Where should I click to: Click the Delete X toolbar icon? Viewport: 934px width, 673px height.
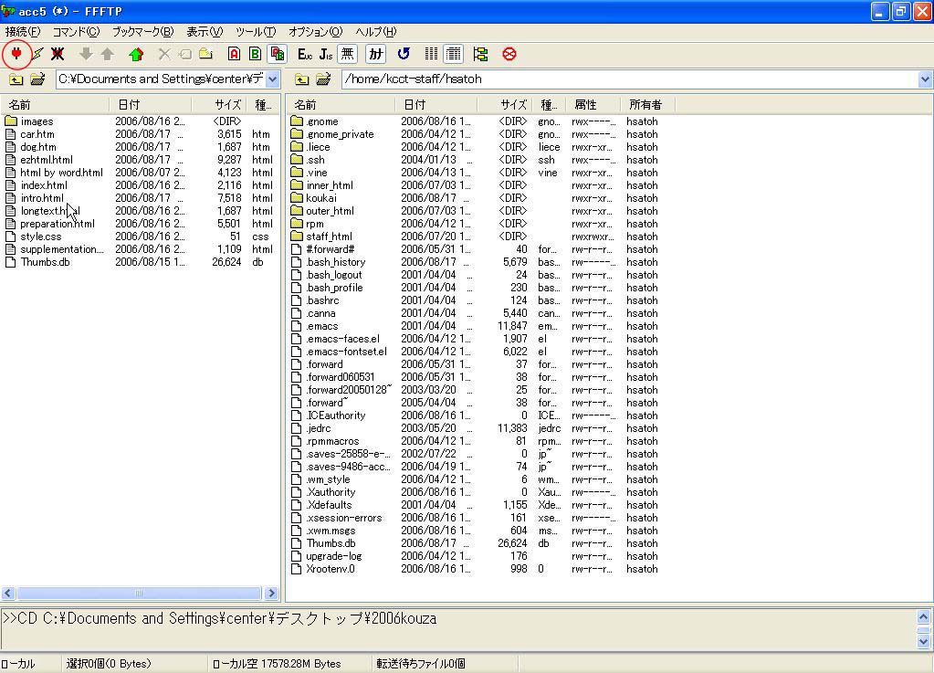coord(164,54)
